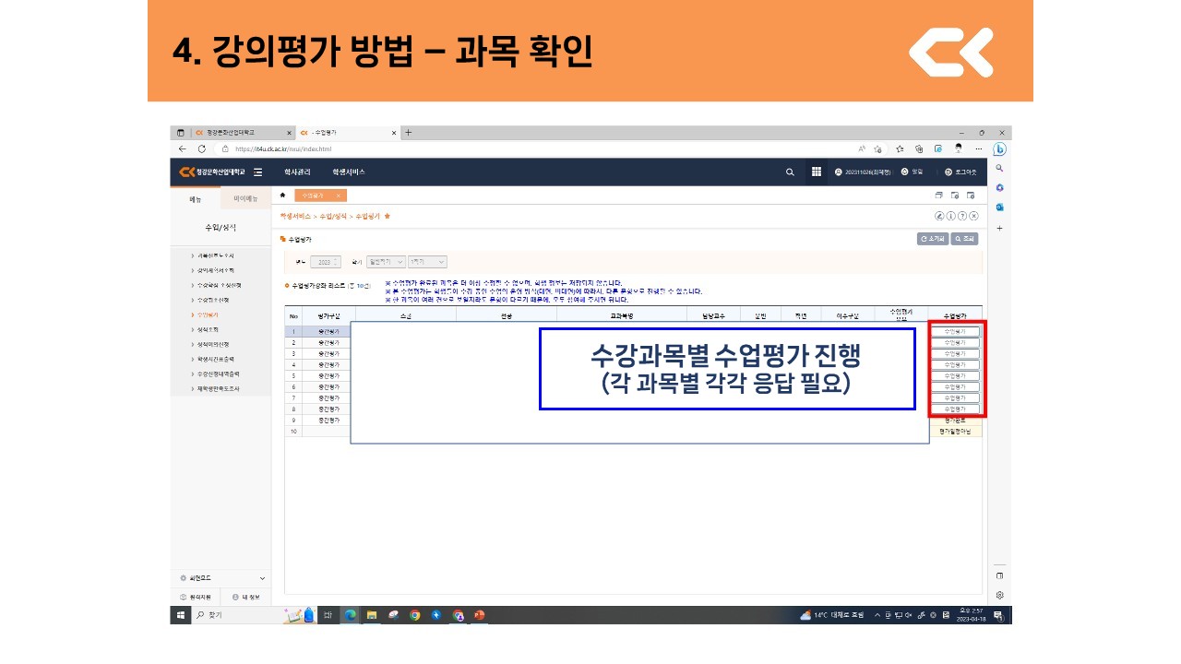The image size is (1181, 664).
Task: Open the term dropdown showing 1학기
Action: (x=427, y=262)
